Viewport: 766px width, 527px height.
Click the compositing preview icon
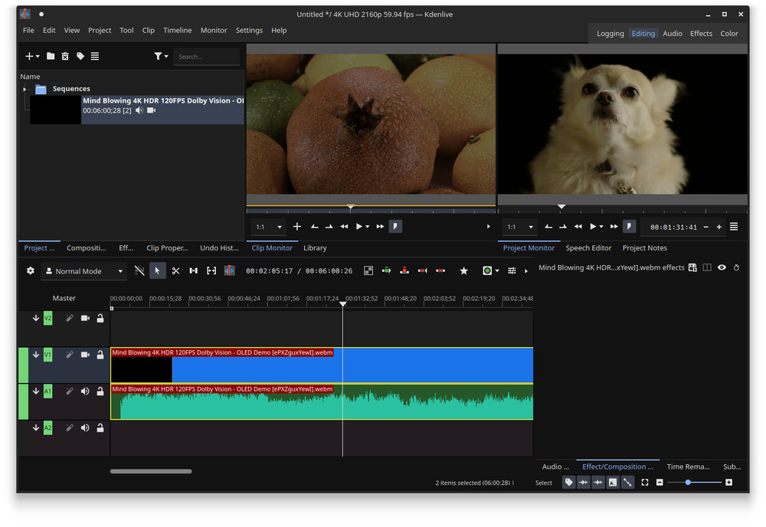click(368, 270)
